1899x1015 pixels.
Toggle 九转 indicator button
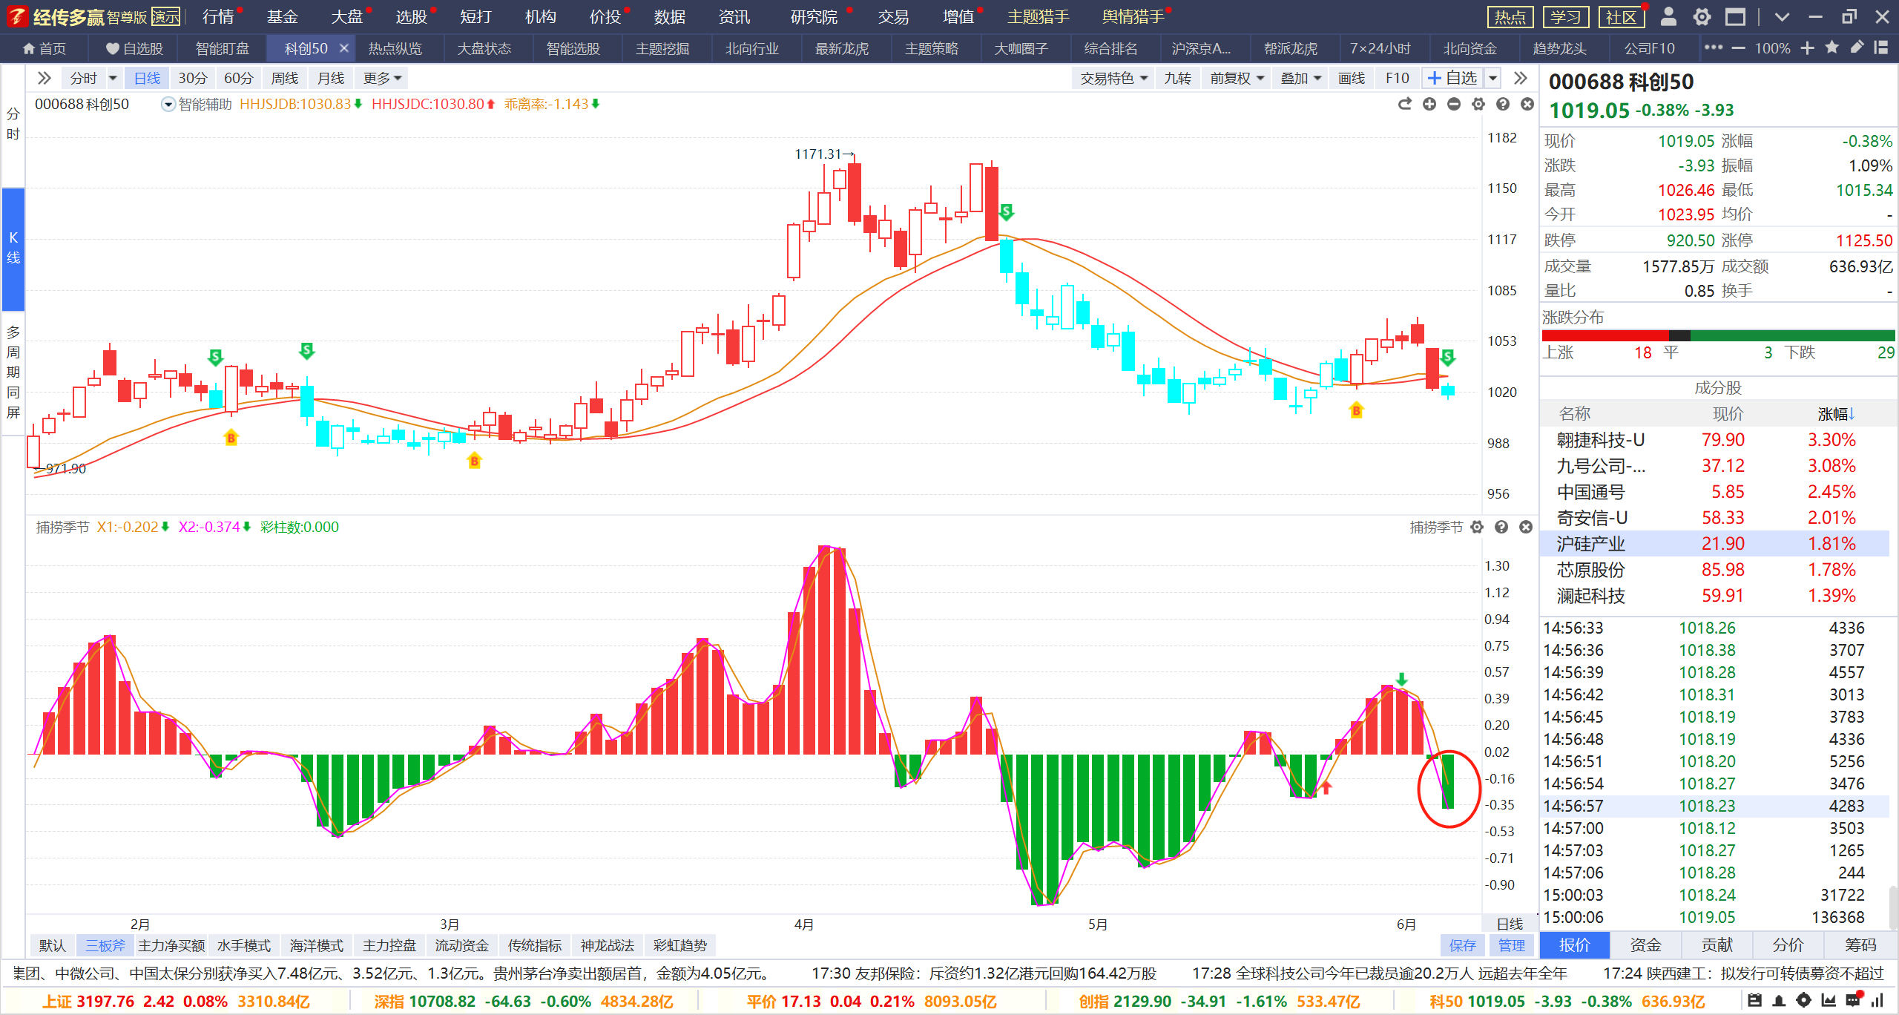(1177, 78)
